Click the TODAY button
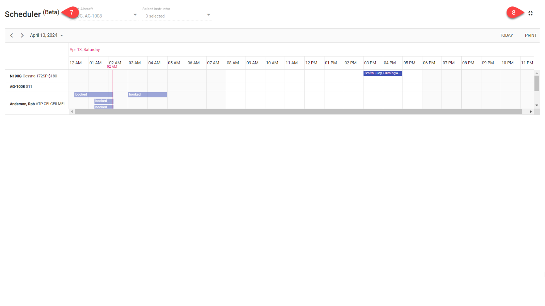This screenshot has height=306, width=545. click(x=506, y=35)
